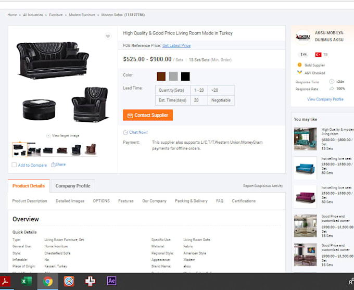Click the 'Chesterfield Sofa' style value
The width and height of the screenshot is (354, 290).
click(57, 253)
